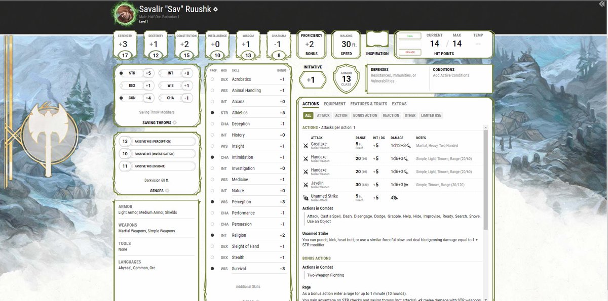This screenshot has width=608, height=301.
Task: Toggle the Acrobatics proficiency circle
Action: coord(212,79)
